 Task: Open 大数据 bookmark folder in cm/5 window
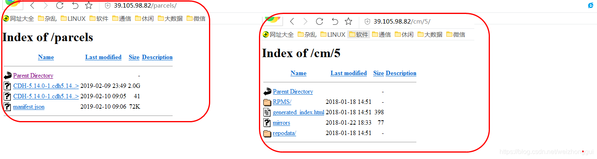click(430, 34)
